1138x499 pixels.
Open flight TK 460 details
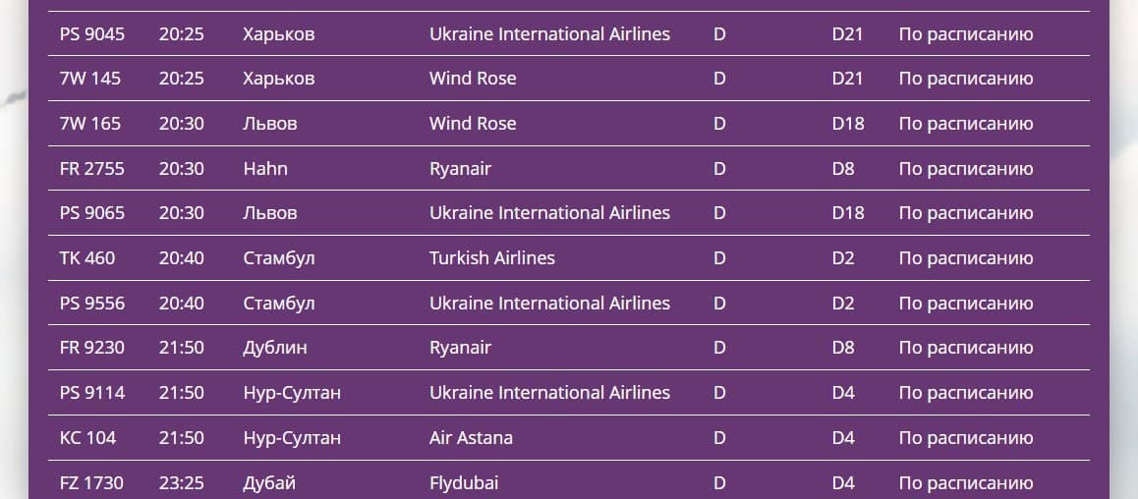[x=87, y=258]
